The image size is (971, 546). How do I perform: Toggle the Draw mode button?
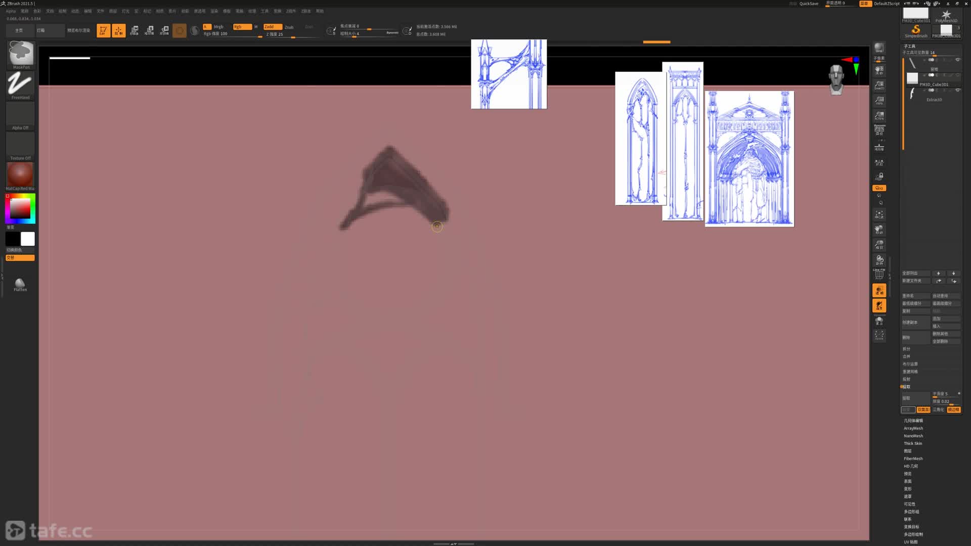point(119,30)
